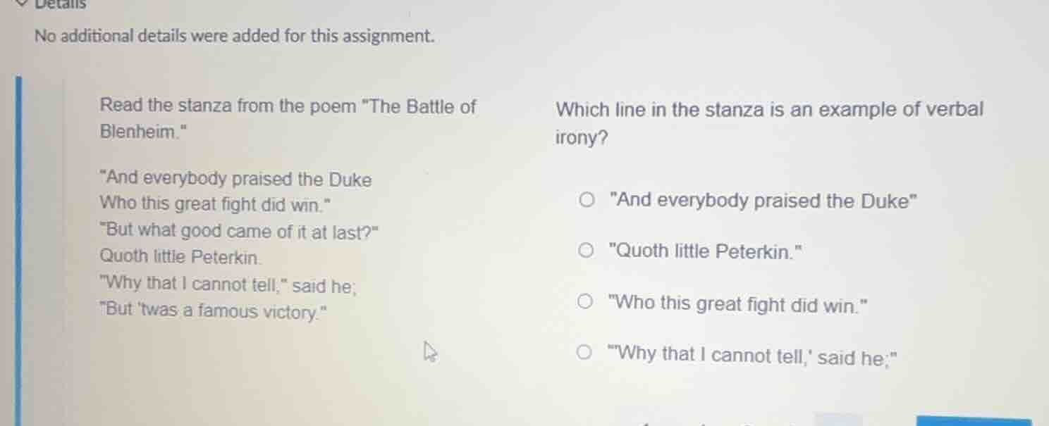
Task: Click the question text about verbal irony
Action: click(x=768, y=123)
